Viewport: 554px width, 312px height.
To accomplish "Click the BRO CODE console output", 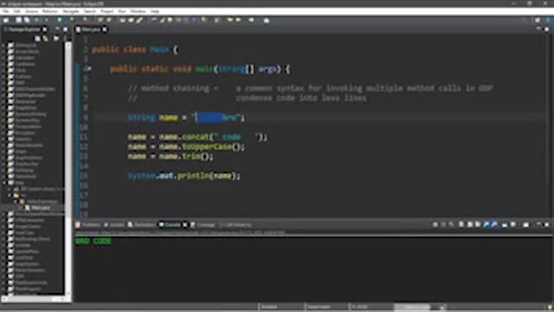I will click(x=93, y=241).
